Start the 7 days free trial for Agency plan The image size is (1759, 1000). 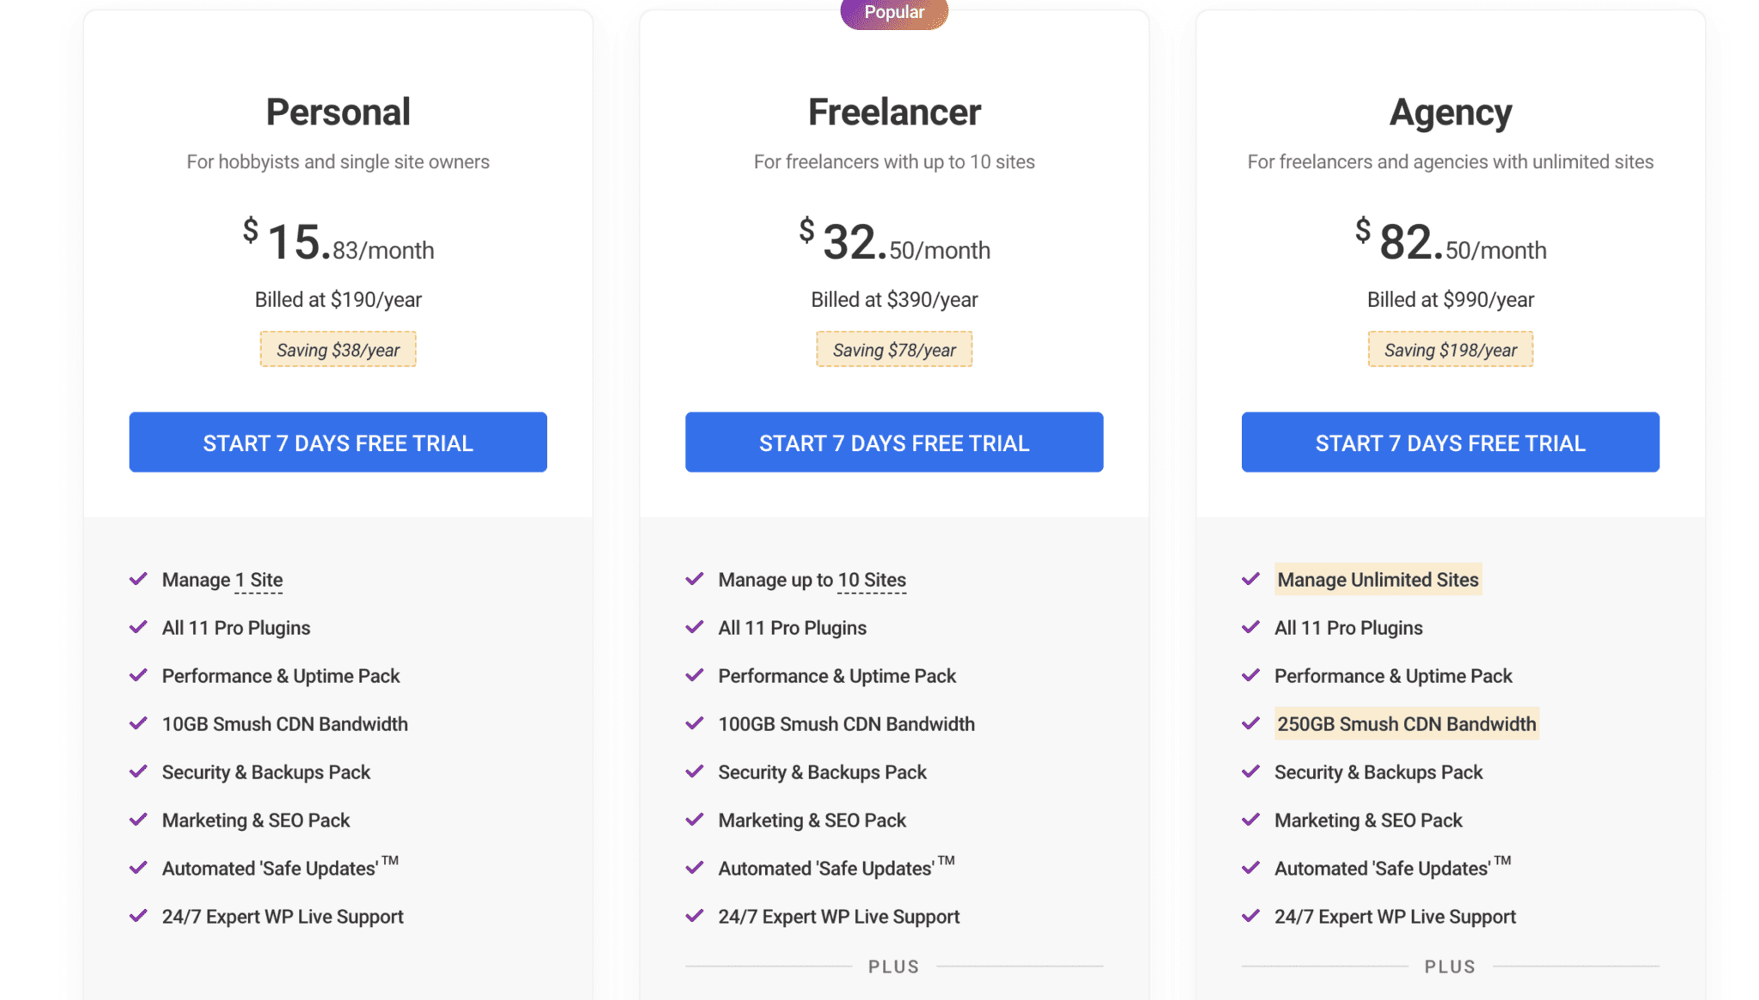(x=1450, y=442)
